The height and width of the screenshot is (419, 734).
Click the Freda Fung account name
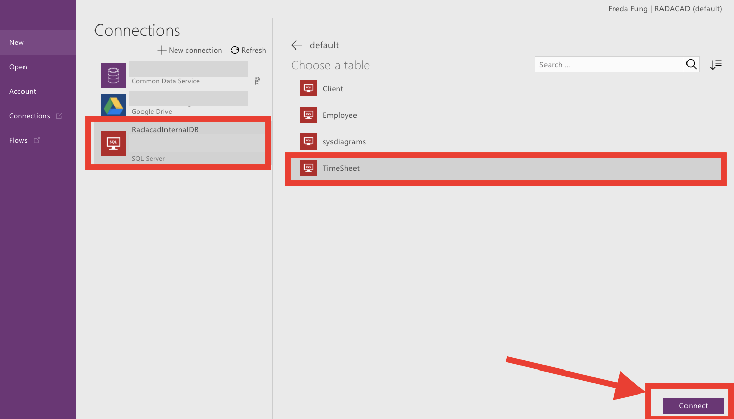(x=627, y=8)
